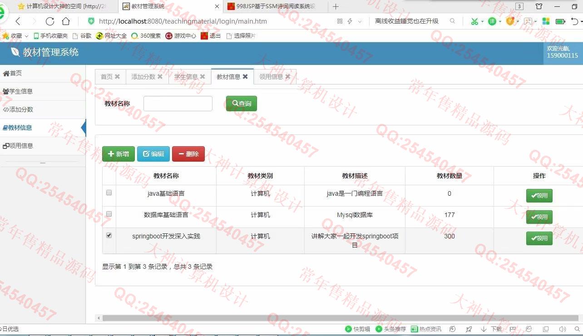Expand the 收藏 favorites dropdown
Image resolution: width=583 pixels, height=336 pixels.
click(x=27, y=36)
